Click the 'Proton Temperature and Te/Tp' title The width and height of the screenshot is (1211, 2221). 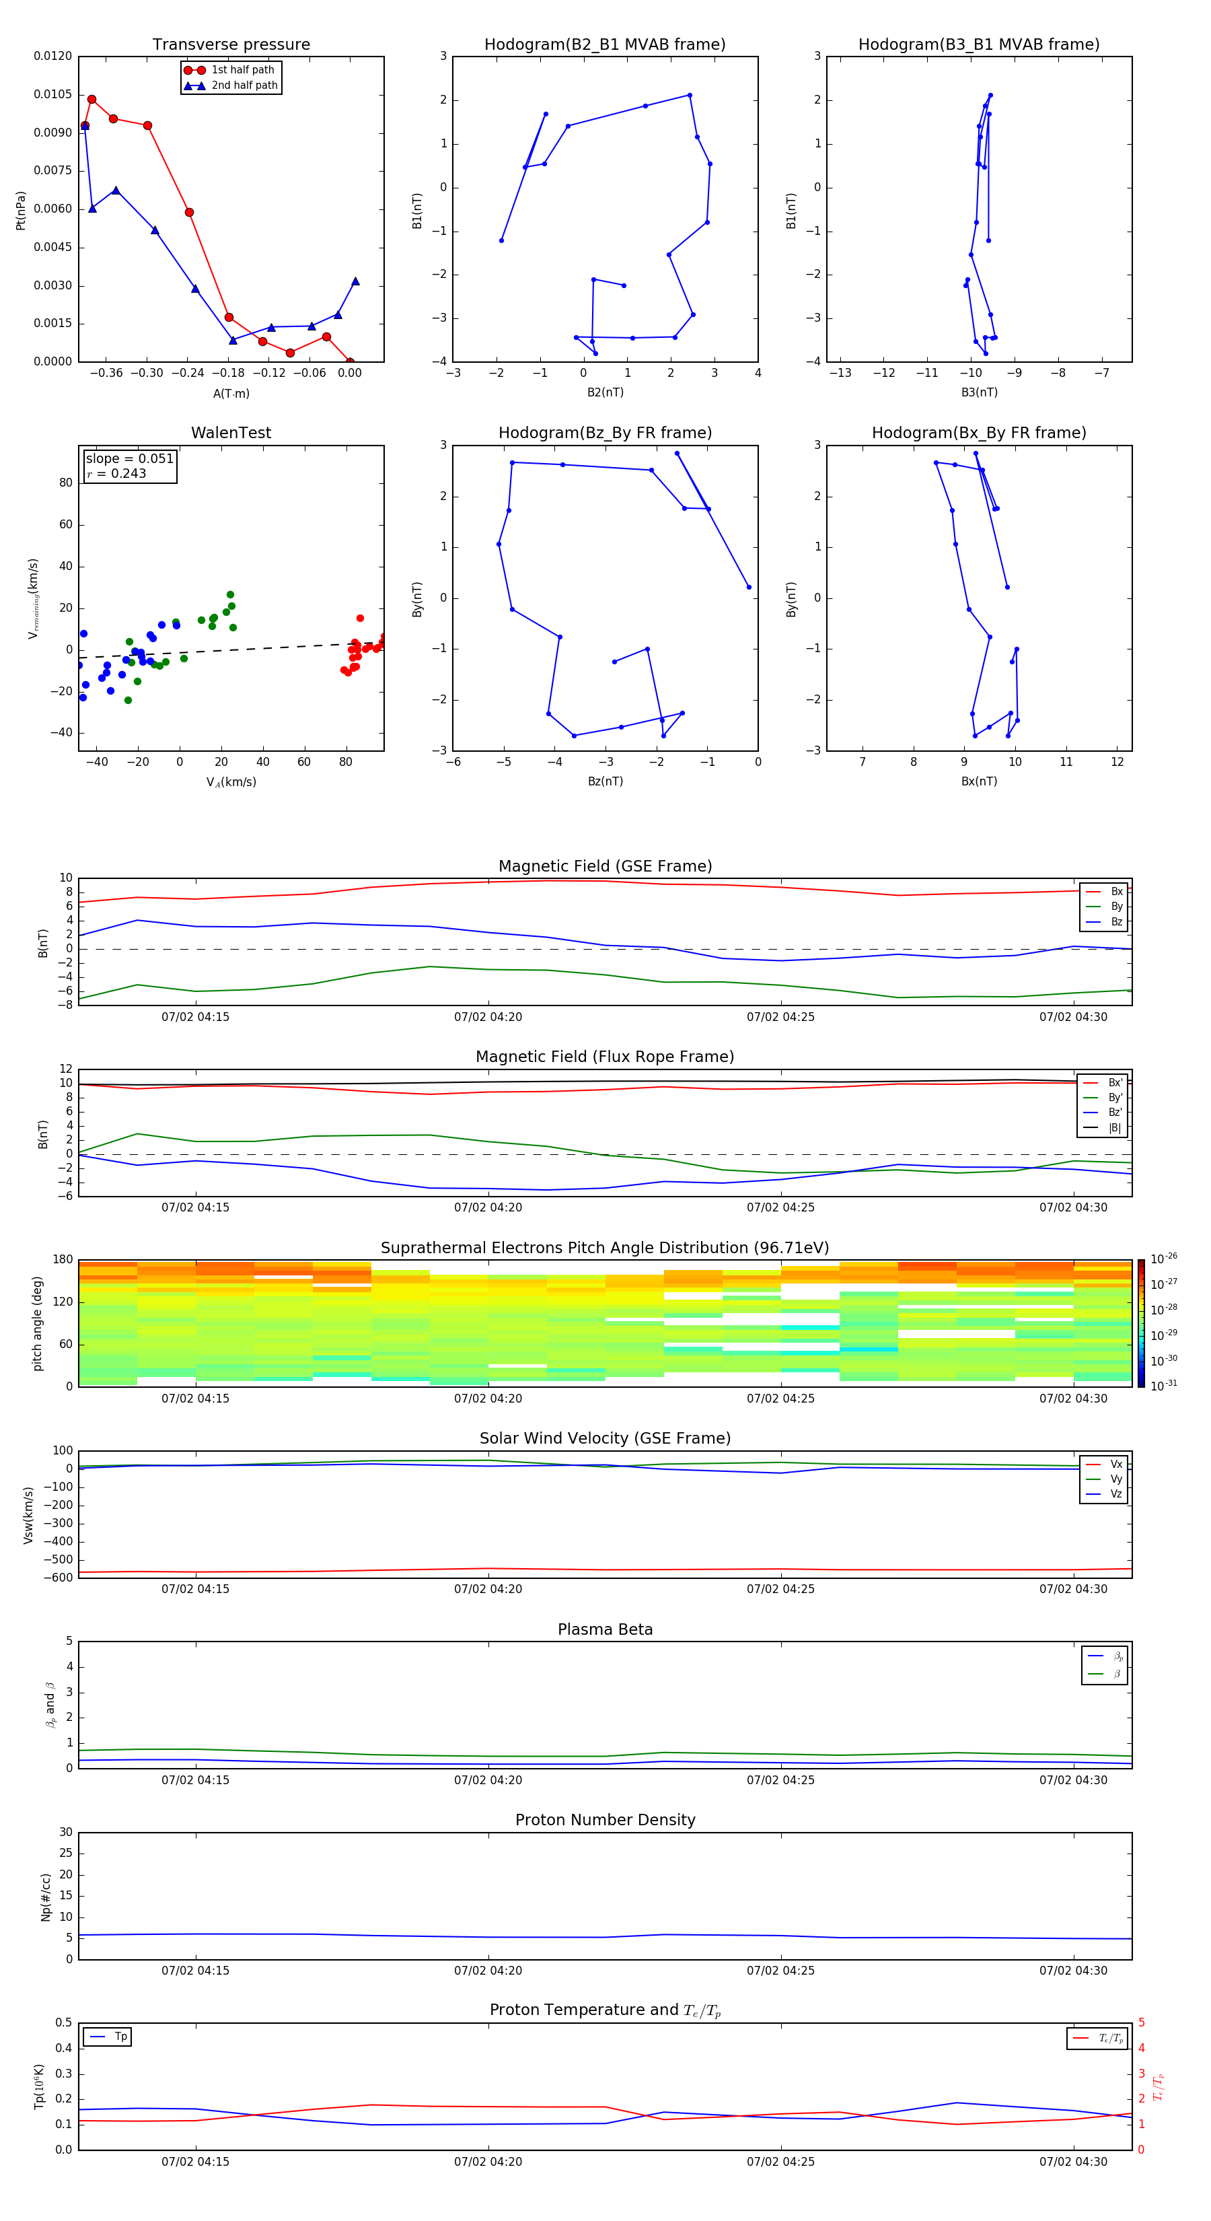pos(605,2010)
